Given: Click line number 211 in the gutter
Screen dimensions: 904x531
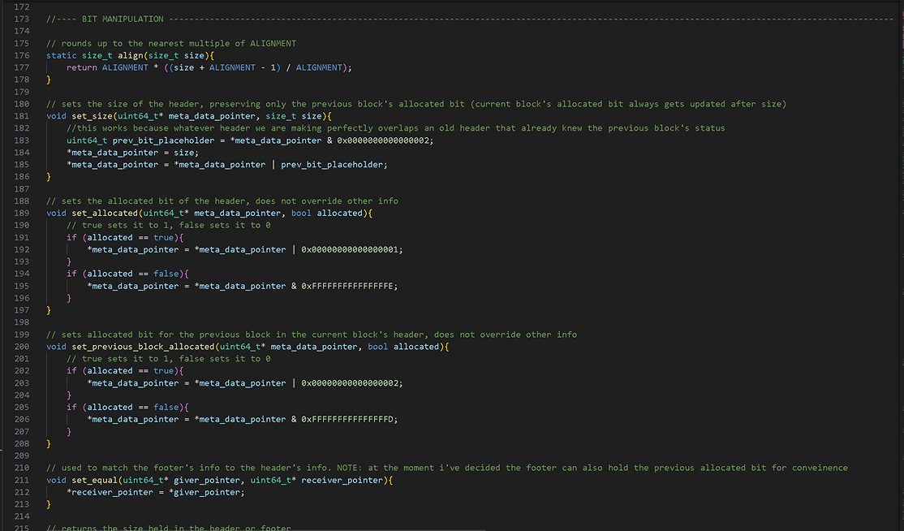Looking at the screenshot, I should (x=21, y=481).
